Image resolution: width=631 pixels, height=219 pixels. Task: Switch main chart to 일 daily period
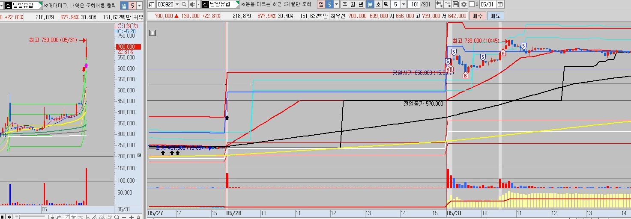320,4
